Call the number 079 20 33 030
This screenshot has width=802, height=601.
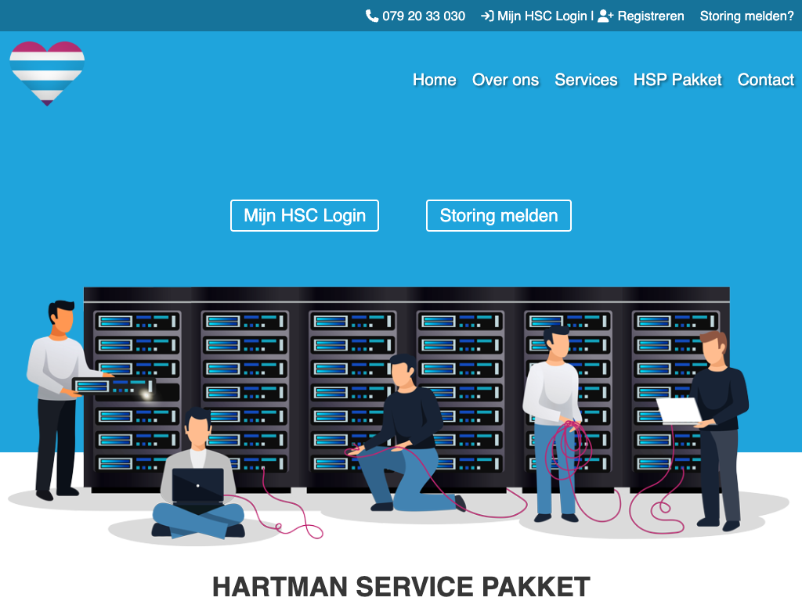point(424,16)
